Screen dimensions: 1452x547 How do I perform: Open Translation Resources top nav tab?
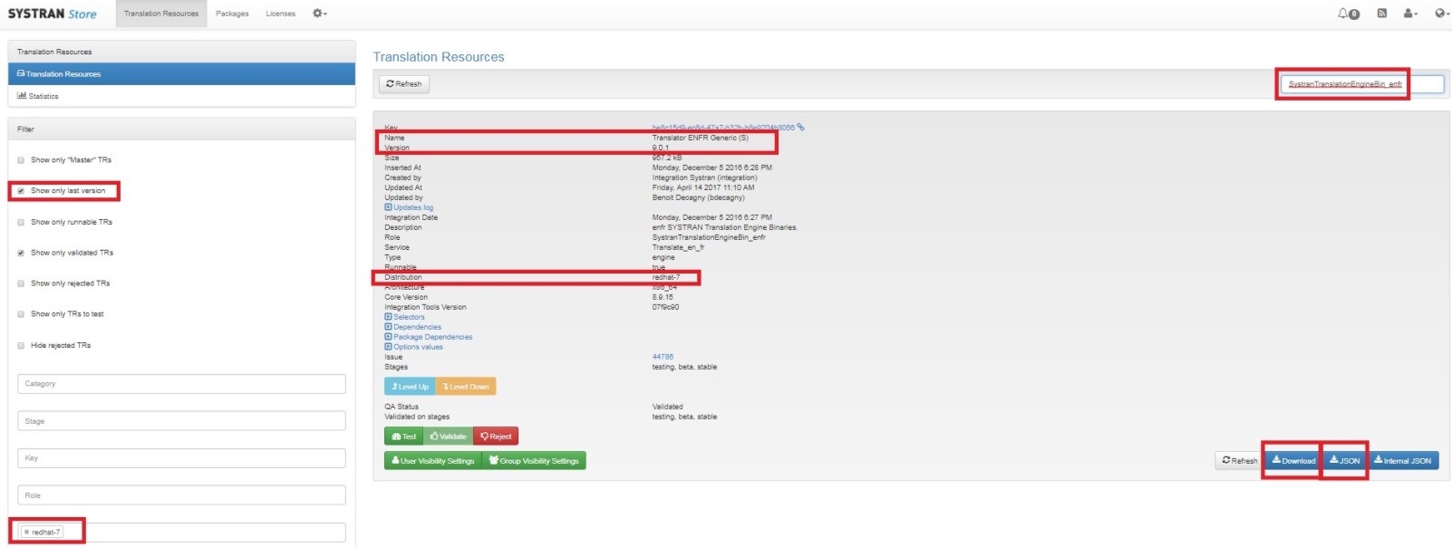[161, 14]
